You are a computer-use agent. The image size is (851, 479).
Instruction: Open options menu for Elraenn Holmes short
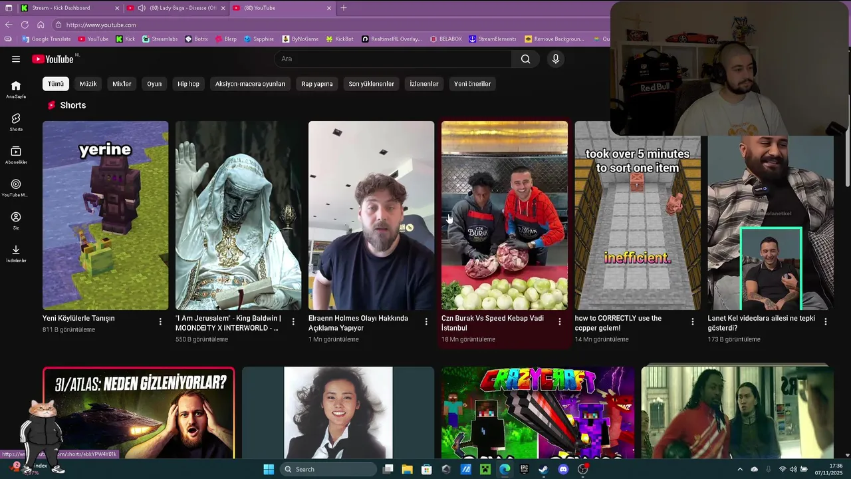point(426,322)
